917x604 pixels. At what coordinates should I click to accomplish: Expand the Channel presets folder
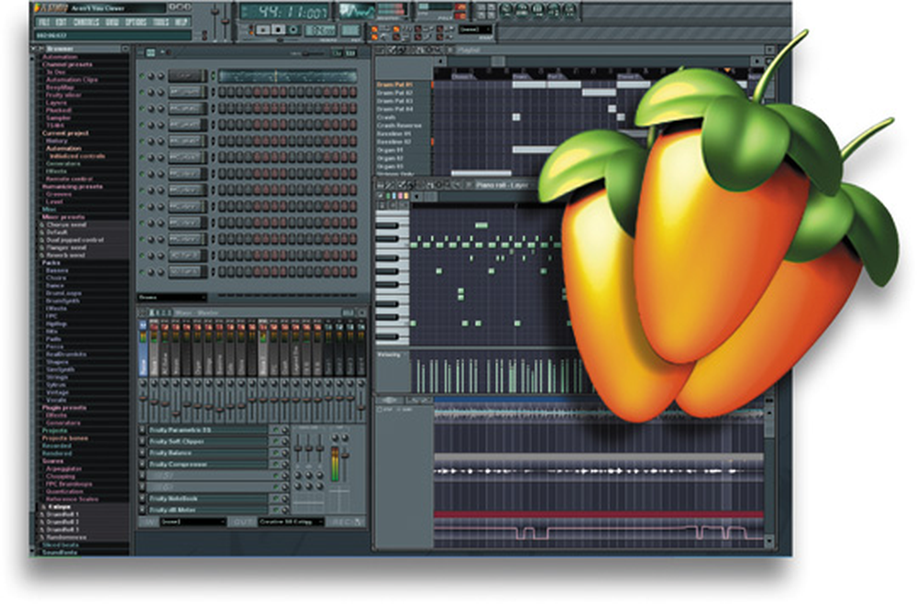tap(67, 64)
